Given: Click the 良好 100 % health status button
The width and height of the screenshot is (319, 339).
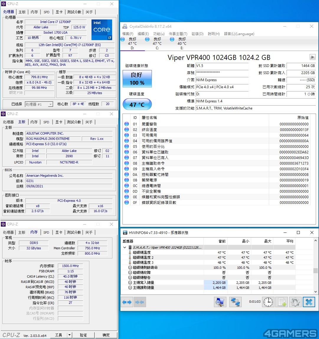Looking at the screenshot, I should pos(137,79).
